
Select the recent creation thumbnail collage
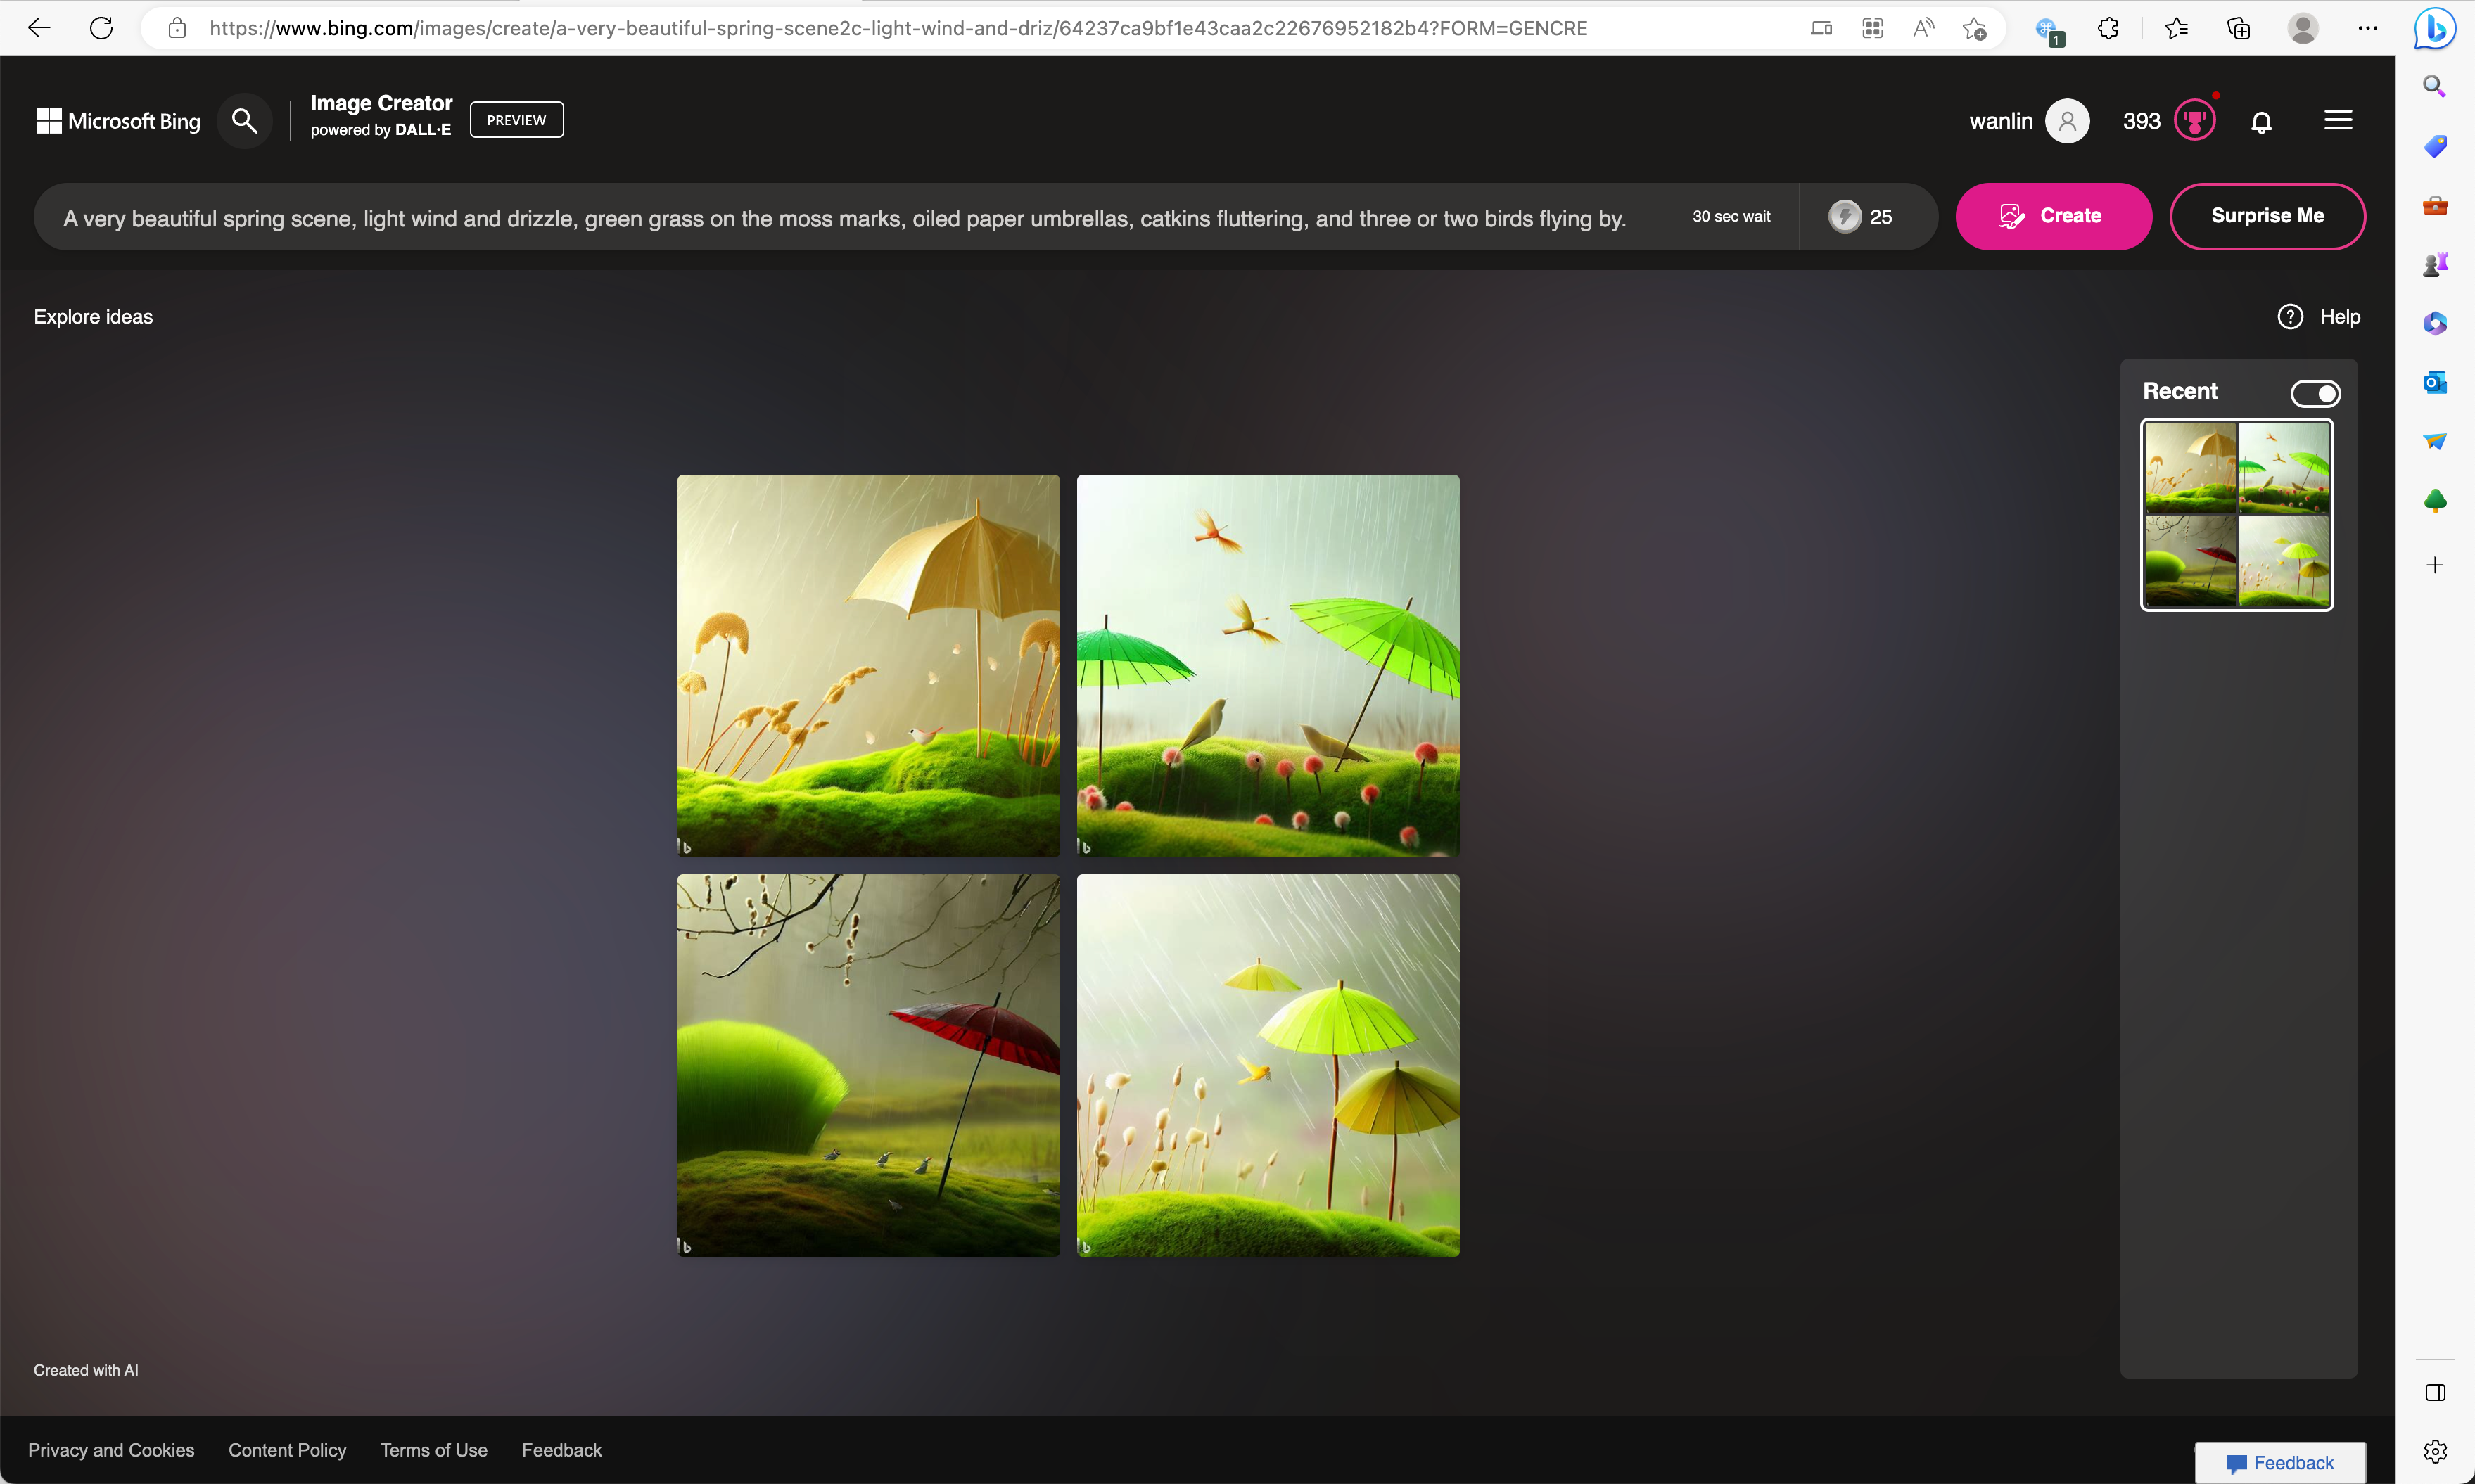2236,515
